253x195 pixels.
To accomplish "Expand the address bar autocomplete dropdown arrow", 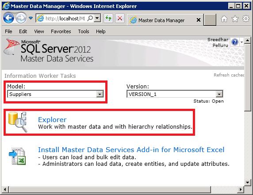I will (x=97, y=18).
